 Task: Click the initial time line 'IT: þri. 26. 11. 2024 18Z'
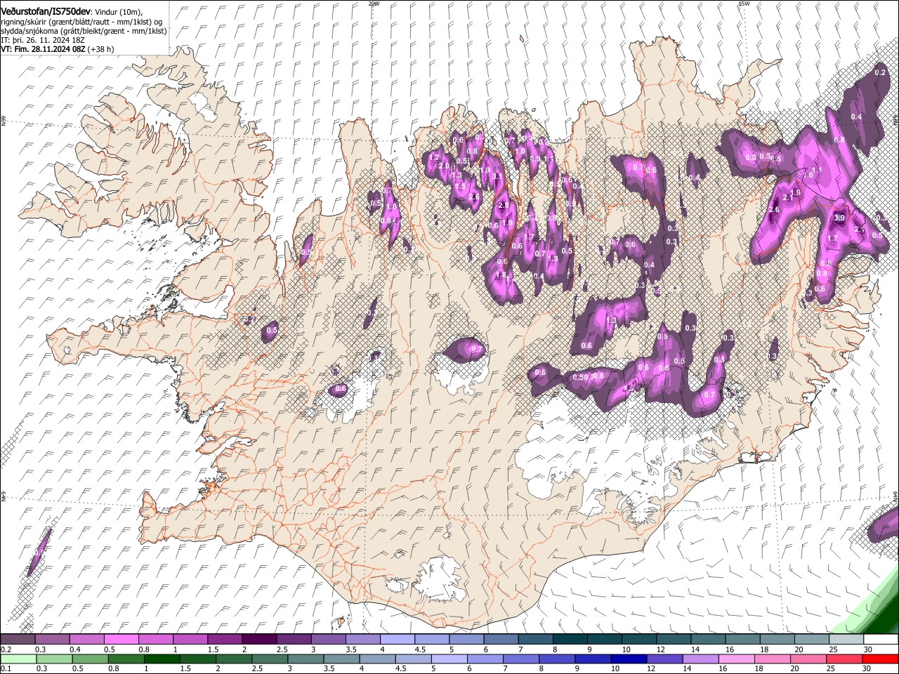pyautogui.click(x=43, y=40)
